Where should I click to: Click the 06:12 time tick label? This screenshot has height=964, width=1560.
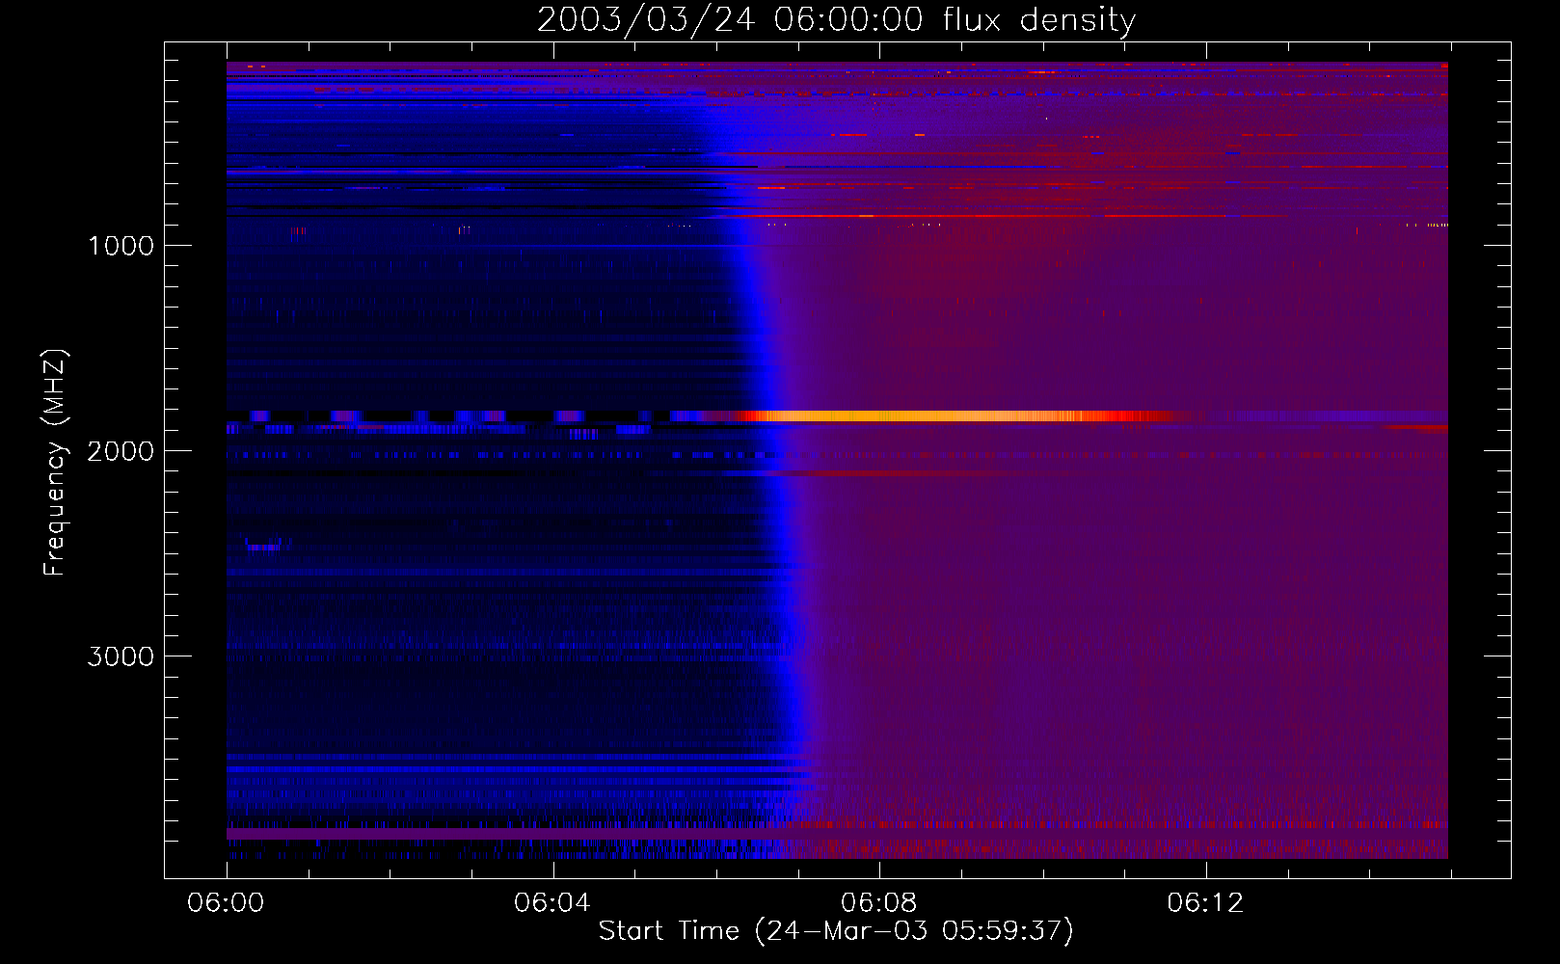(1205, 903)
